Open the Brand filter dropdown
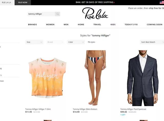 coord(55,42)
